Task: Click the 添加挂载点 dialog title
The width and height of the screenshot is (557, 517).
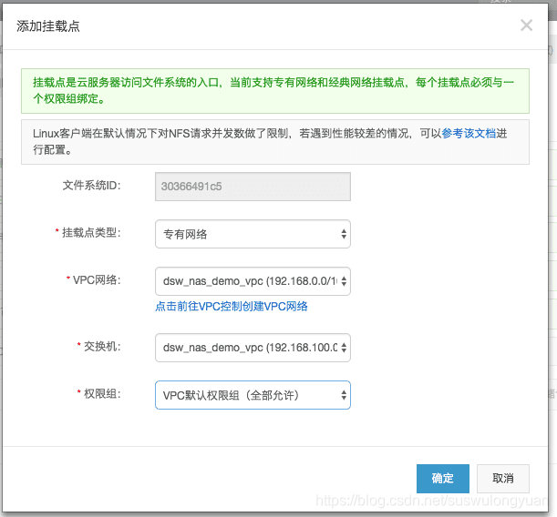Action: (x=48, y=26)
